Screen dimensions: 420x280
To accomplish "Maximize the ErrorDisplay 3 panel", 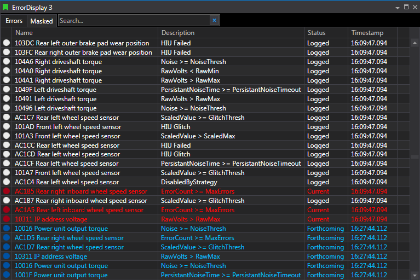I will coord(406,8).
